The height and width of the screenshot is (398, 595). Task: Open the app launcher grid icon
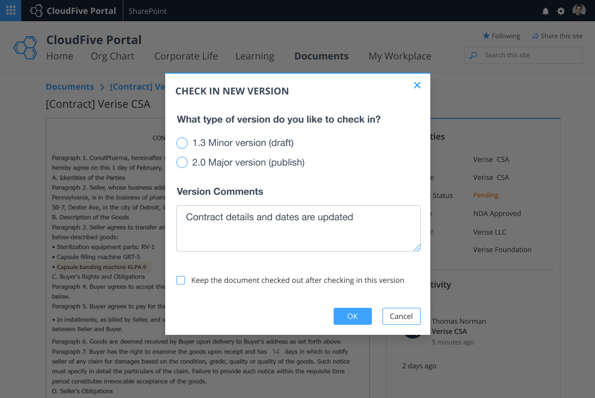coord(11,11)
